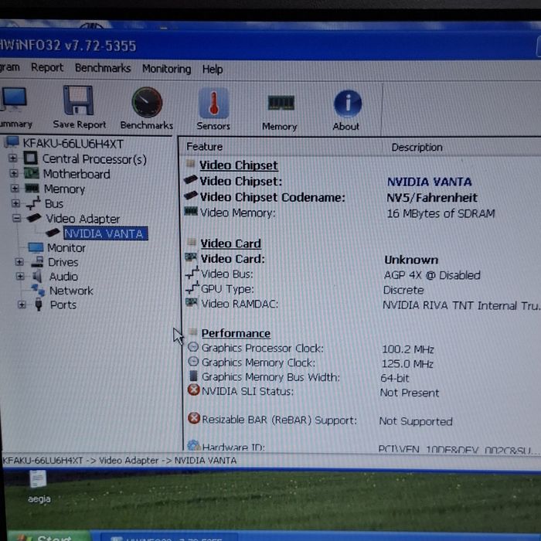Click the 'NV5/Fahrenheit' codename value
The height and width of the screenshot is (541, 541).
(x=432, y=198)
